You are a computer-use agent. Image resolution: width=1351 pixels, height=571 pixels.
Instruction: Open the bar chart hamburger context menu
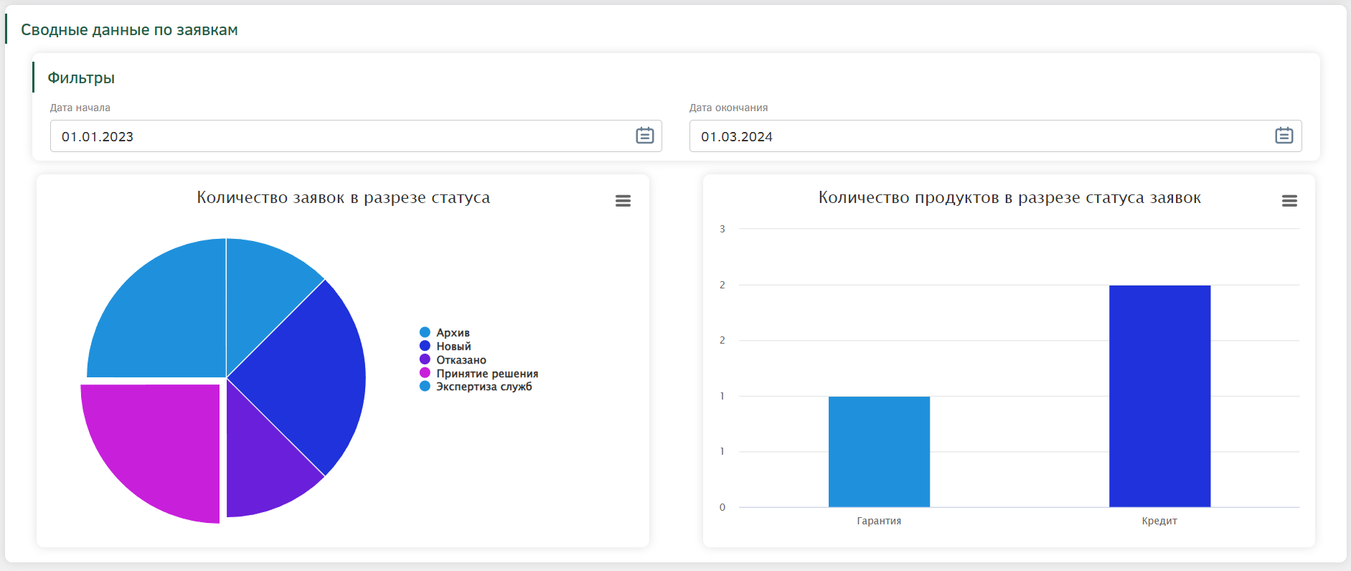click(1289, 201)
